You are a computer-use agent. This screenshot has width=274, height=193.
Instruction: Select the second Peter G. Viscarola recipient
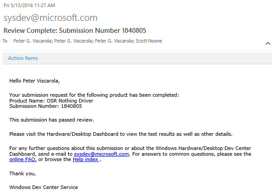click(x=74, y=41)
